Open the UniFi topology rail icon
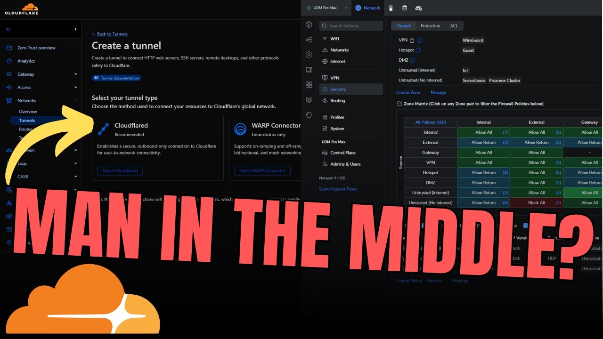This screenshot has width=603, height=339. coord(309,40)
